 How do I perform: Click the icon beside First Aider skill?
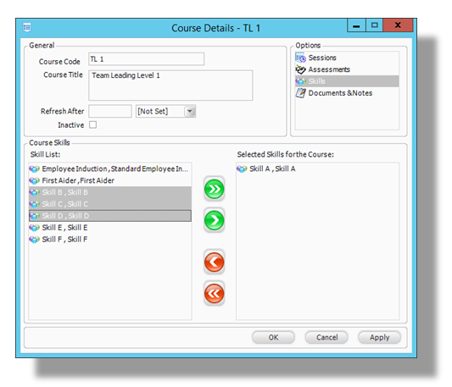34,180
